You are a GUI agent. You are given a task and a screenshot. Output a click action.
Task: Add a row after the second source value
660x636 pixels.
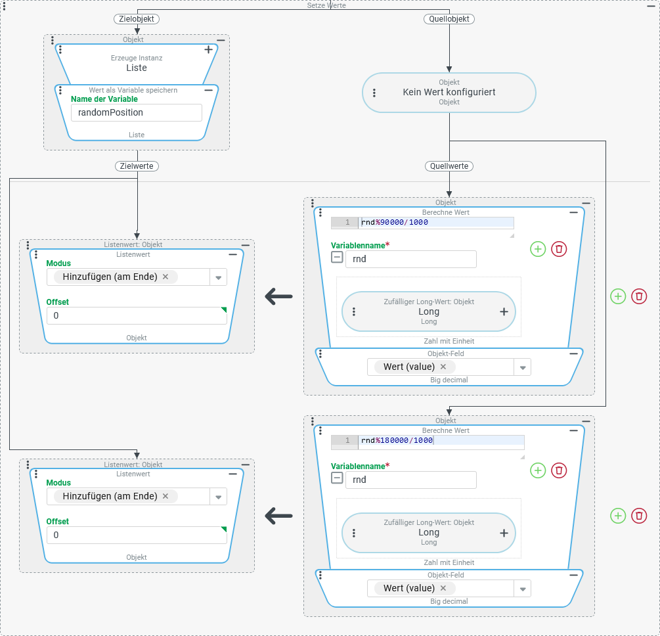[618, 516]
